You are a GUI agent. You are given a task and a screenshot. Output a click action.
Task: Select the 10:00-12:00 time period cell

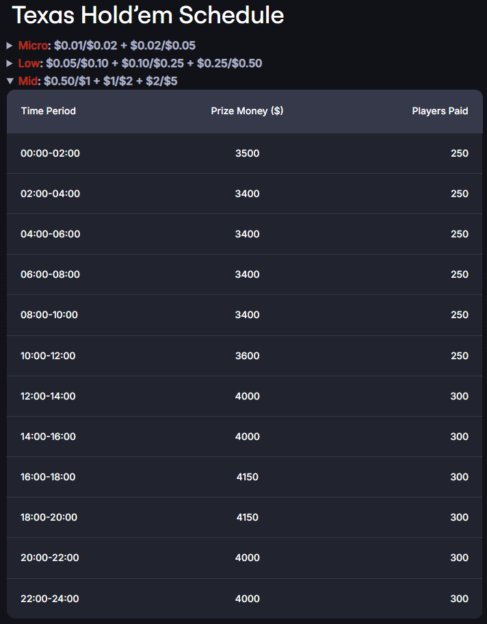pos(48,356)
